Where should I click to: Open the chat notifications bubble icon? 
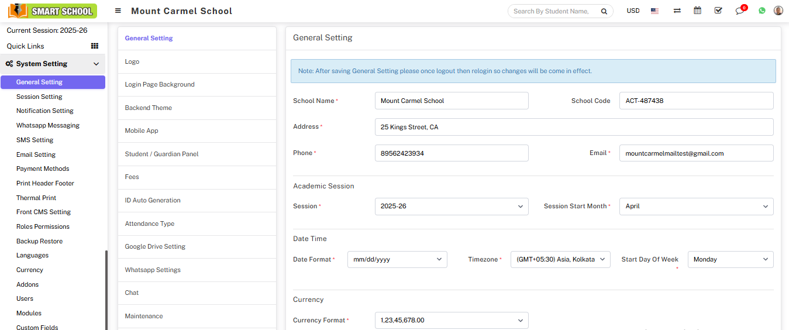pos(739,11)
